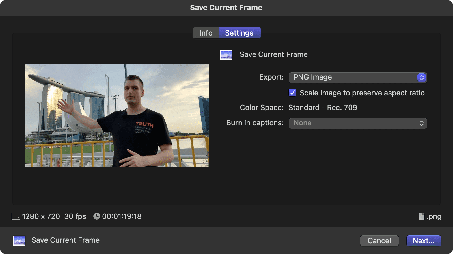Click the resolution frame icon

[16, 216]
